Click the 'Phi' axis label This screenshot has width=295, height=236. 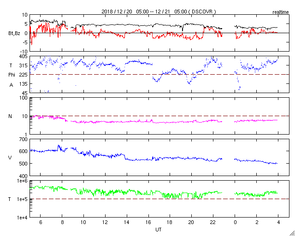(12, 75)
